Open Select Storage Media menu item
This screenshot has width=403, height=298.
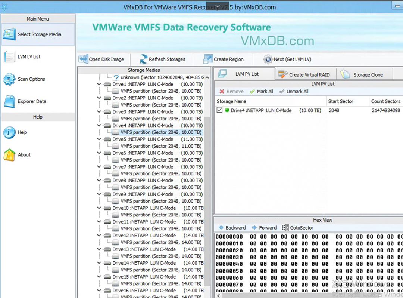click(38, 34)
